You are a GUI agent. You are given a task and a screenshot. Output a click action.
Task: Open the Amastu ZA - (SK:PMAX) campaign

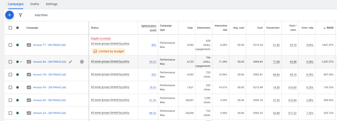49,113
